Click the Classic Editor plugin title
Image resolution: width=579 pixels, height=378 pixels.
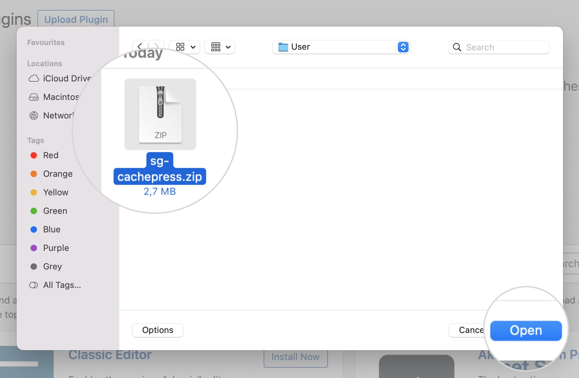pyautogui.click(x=110, y=355)
